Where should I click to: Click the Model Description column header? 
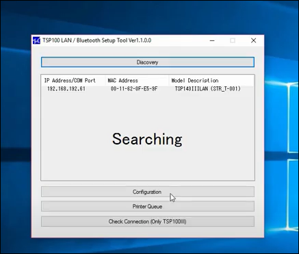click(211, 81)
